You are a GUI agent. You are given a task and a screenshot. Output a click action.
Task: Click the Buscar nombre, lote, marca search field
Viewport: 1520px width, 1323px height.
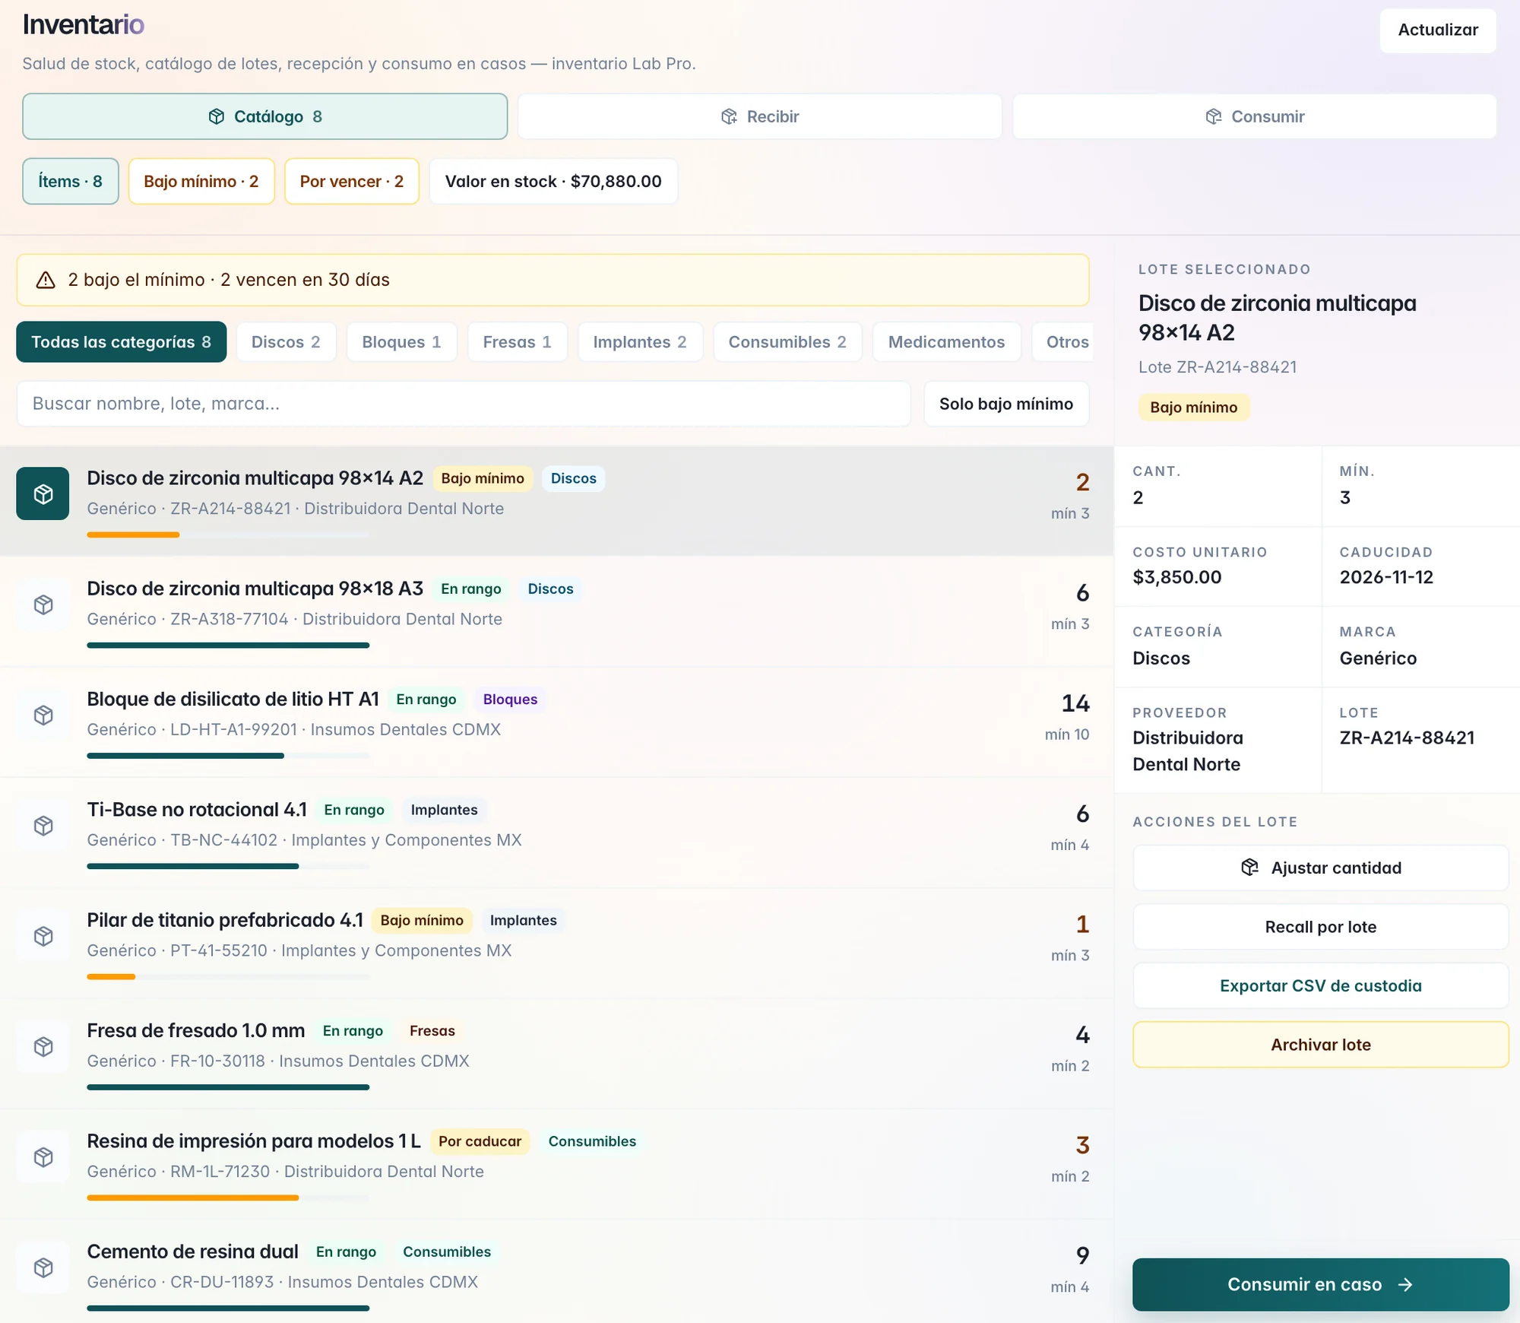tap(464, 404)
